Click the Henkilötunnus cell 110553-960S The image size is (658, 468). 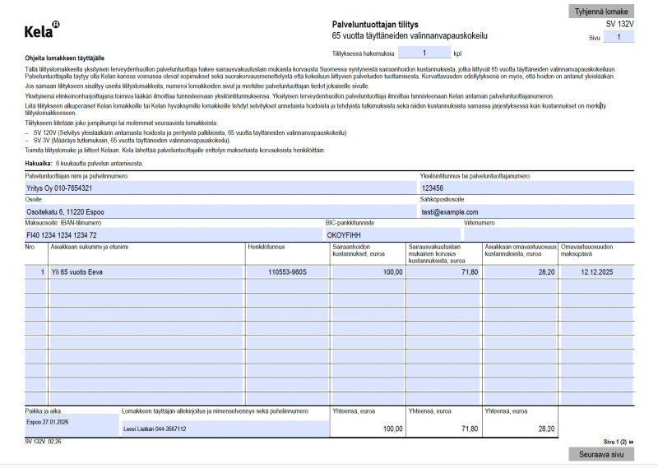286,271
